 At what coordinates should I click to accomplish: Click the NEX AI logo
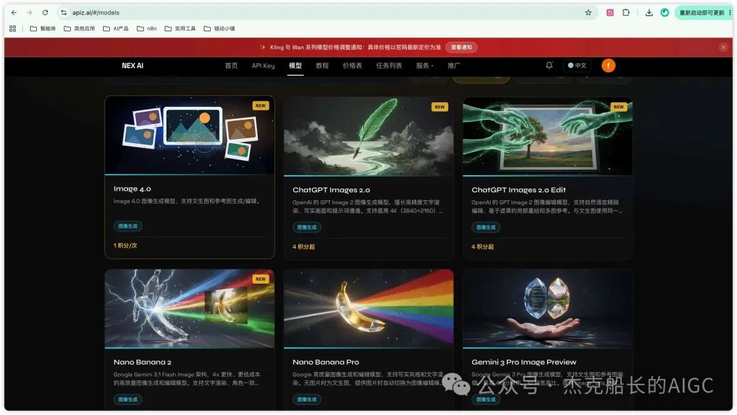pyautogui.click(x=132, y=65)
